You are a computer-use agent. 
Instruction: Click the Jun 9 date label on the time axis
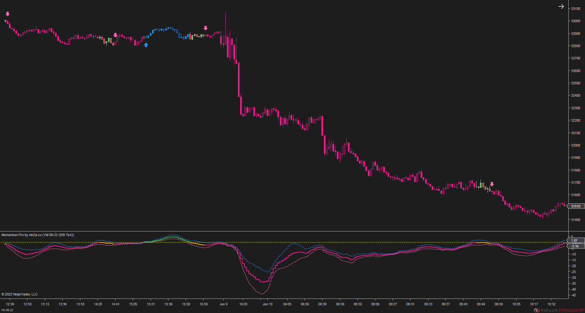pyautogui.click(x=224, y=304)
